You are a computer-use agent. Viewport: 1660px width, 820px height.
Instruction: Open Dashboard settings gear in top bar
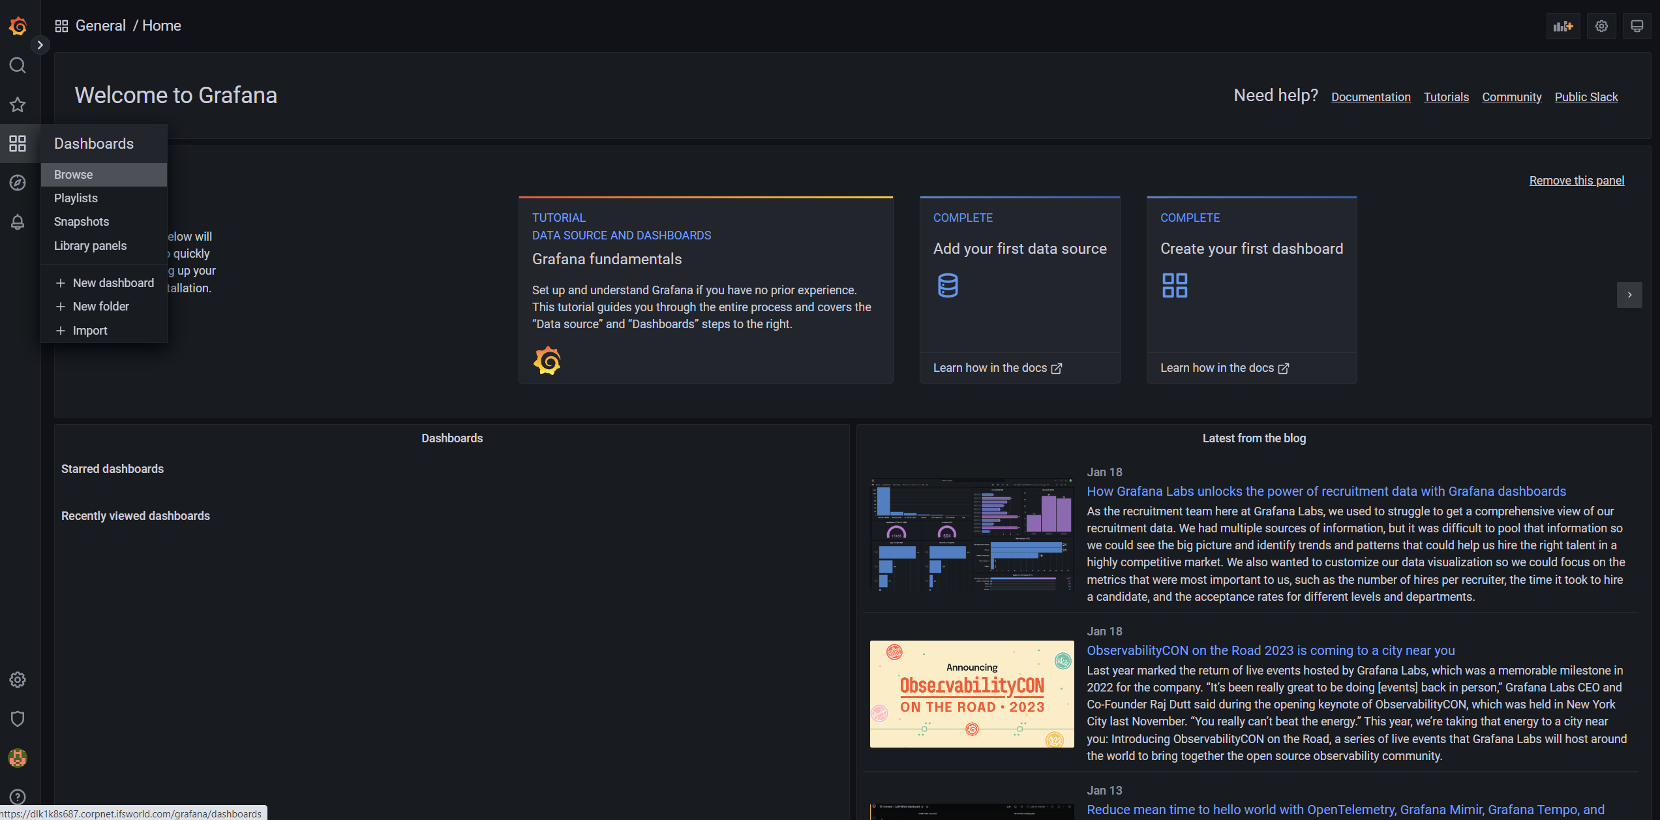pyautogui.click(x=1601, y=26)
